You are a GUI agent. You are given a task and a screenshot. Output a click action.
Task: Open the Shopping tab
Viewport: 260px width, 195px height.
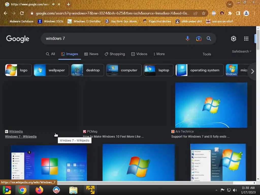(x=115, y=54)
